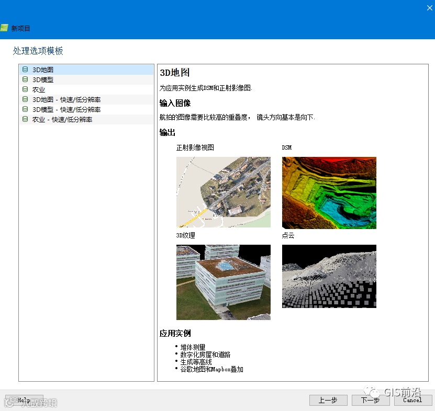This screenshot has width=435, height=411.
Task: Click the 3D地图 heading in the description
Action: click(x=175, y=73)
